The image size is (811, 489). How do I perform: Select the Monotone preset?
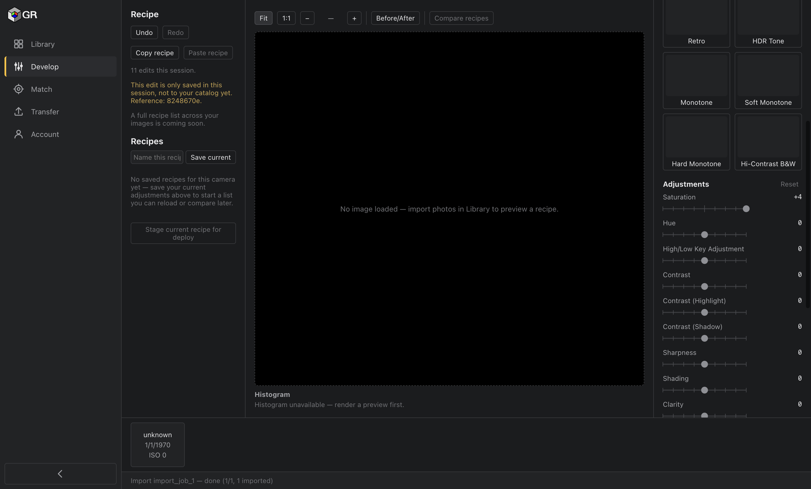point(696,80)
